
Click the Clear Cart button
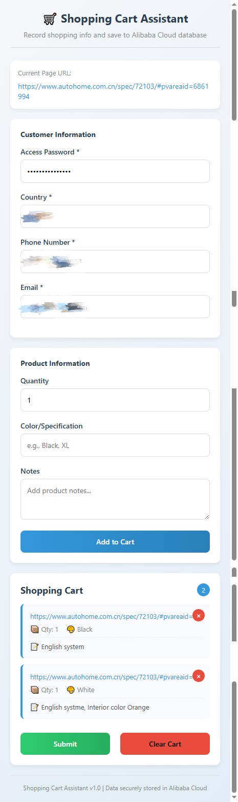[x=165, y=744]
